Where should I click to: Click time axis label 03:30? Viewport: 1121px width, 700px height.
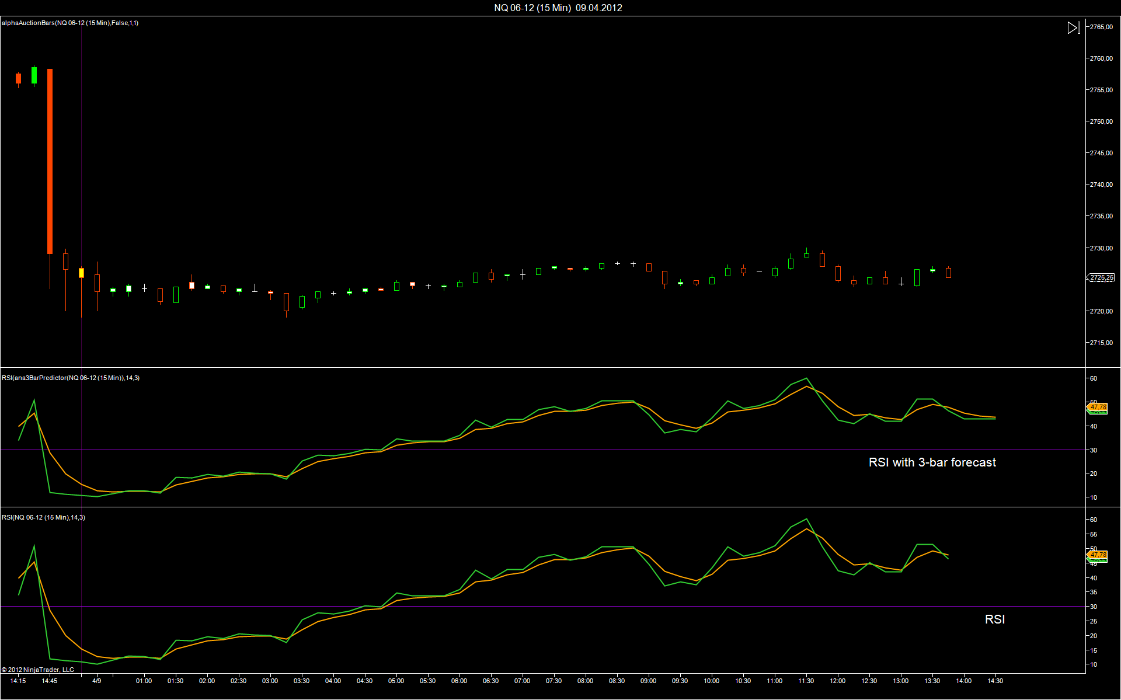pos(302,681)
